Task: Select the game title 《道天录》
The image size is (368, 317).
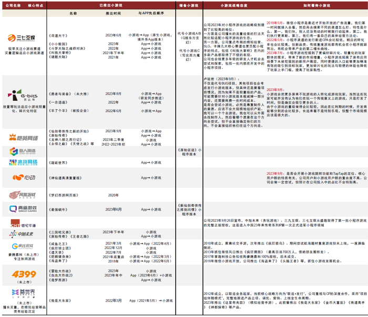Action: click(56, 252)
